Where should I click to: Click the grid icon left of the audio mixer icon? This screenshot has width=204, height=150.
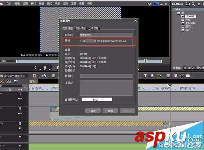point(169,76)
